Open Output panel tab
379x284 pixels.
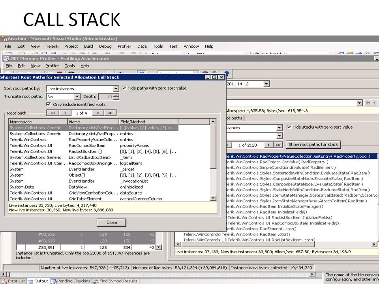tap(38, 281)
